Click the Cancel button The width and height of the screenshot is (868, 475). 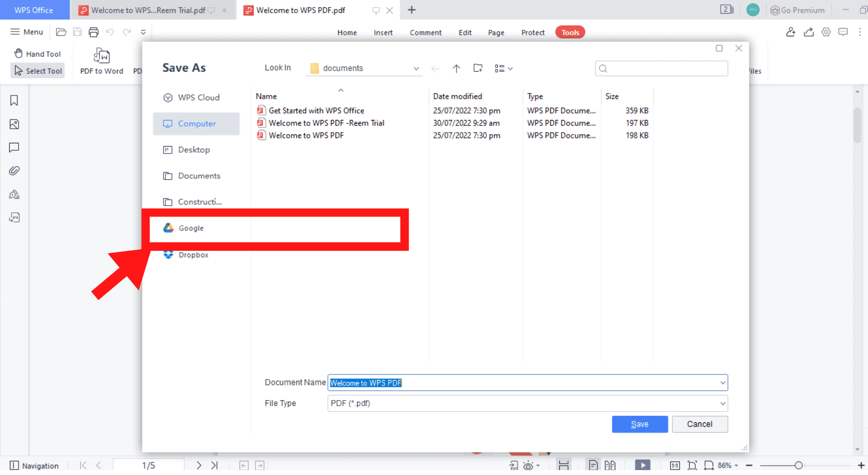[x=700, y=425]
